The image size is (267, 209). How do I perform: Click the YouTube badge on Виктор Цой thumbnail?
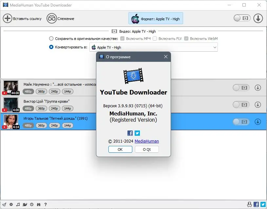click(5, 110)
